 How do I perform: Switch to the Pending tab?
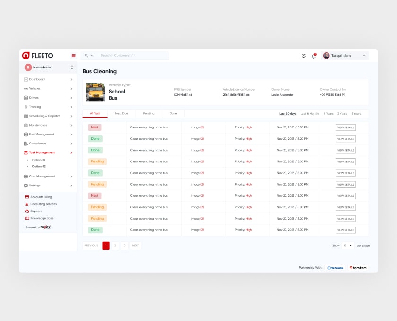click(148, 113)
